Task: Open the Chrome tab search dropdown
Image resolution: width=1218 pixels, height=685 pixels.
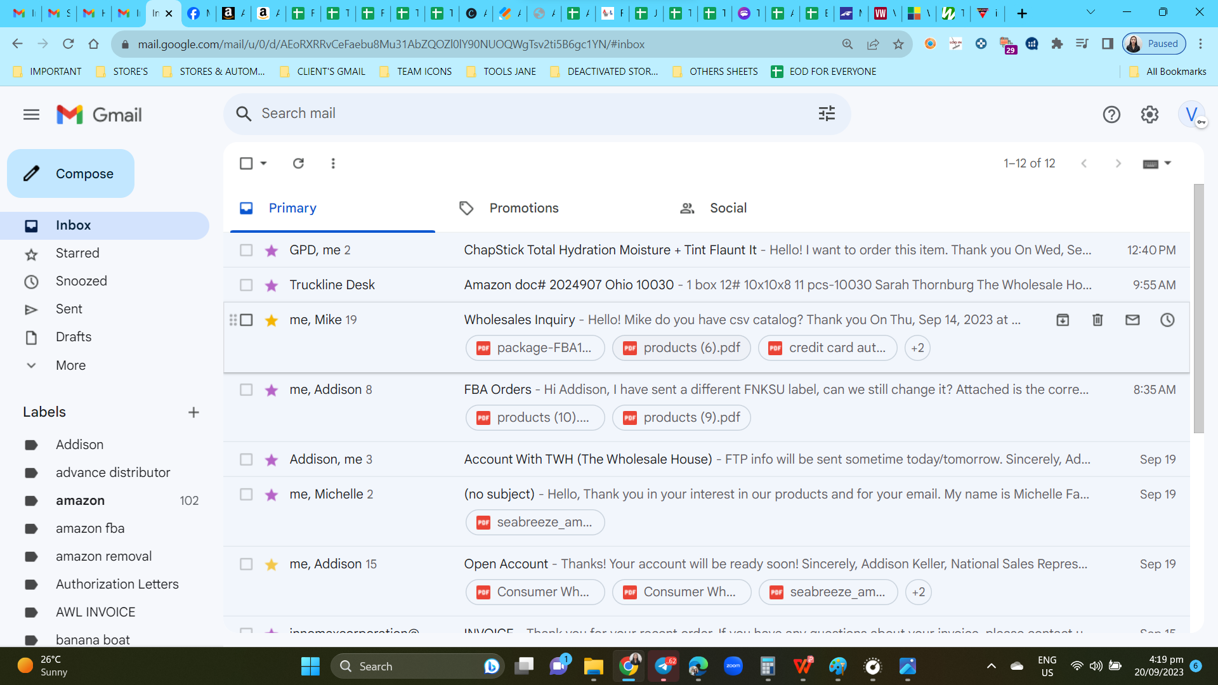Action: coord(1090,12)
